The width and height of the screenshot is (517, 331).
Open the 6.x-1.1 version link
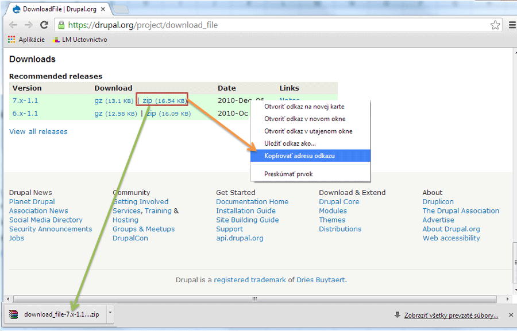pyautogui.click(x=25, y=114)
